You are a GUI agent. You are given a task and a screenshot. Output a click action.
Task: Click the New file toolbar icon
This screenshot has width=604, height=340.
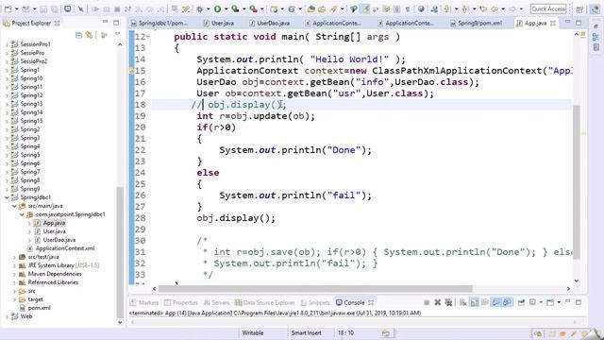(8, 8)
